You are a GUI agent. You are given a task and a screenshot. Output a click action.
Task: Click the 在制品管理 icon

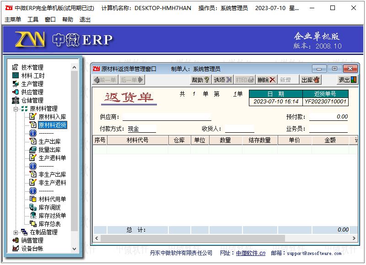[x=24, y=232]
